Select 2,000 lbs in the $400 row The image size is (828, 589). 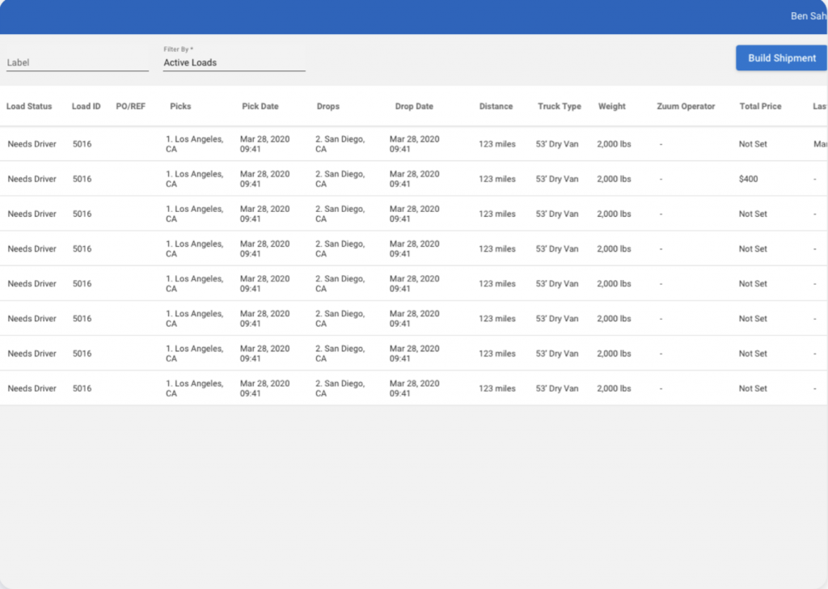coord(614,179)
